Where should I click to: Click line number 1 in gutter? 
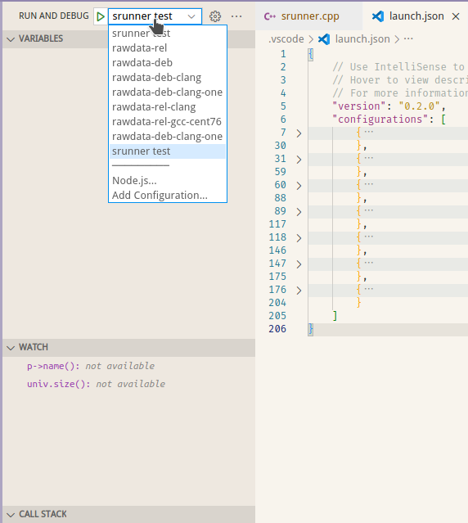[x=283, y=54]
